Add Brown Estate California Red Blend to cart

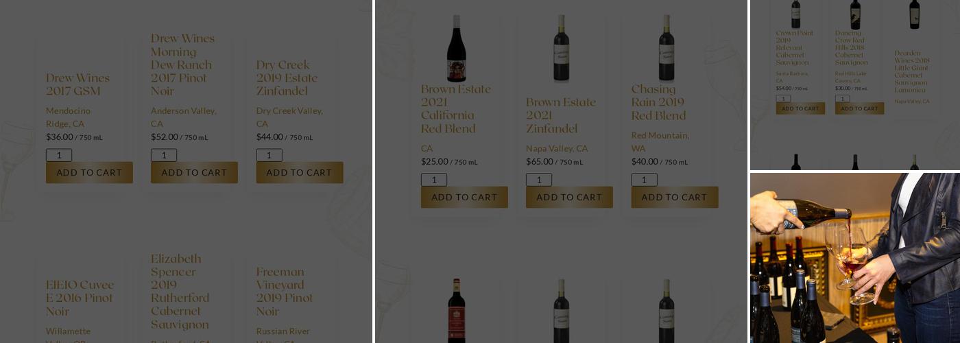coord(464,197)
